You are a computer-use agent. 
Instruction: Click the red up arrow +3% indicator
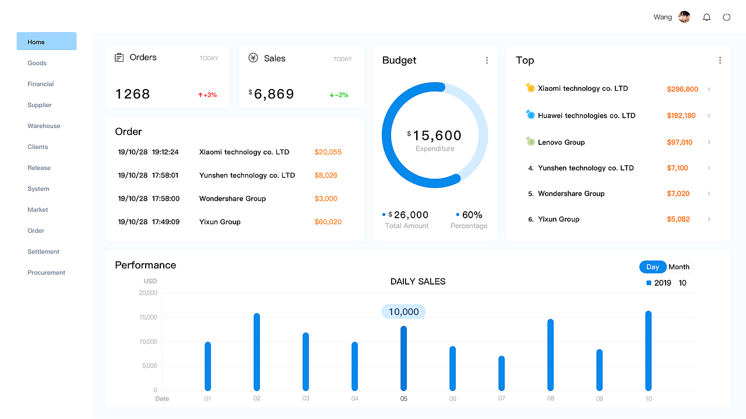tap(207, 95)
